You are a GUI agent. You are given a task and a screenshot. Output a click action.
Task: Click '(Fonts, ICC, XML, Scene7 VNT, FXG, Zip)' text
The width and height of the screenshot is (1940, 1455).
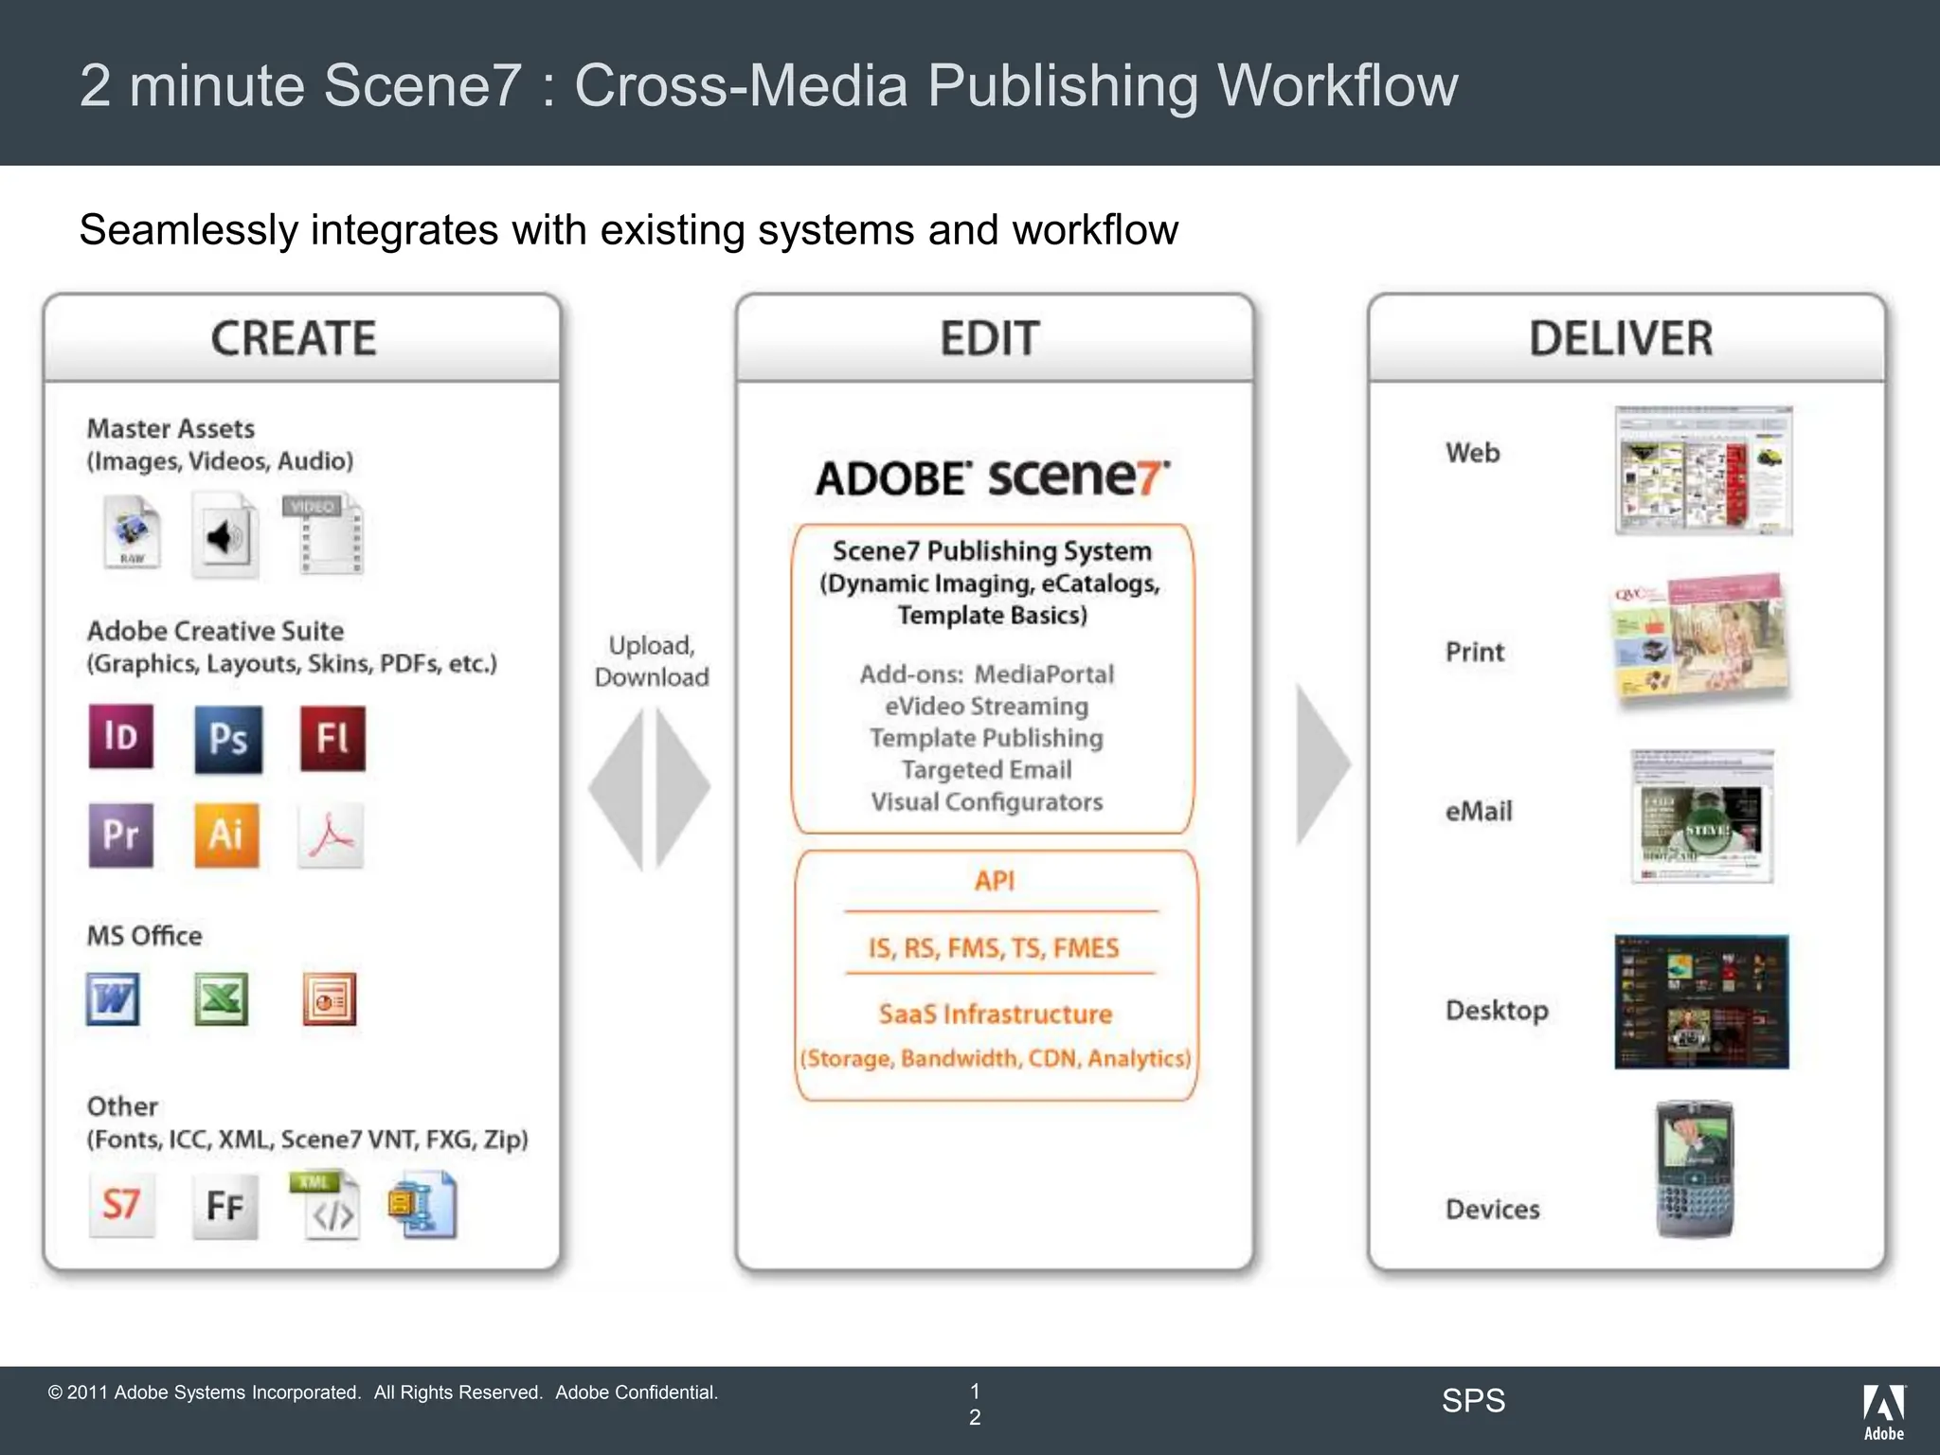coord(307,1139)
